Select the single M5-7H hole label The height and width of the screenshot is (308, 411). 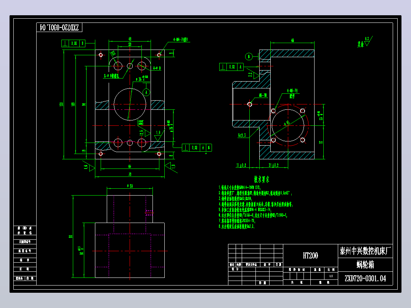(x=263, y=95)
